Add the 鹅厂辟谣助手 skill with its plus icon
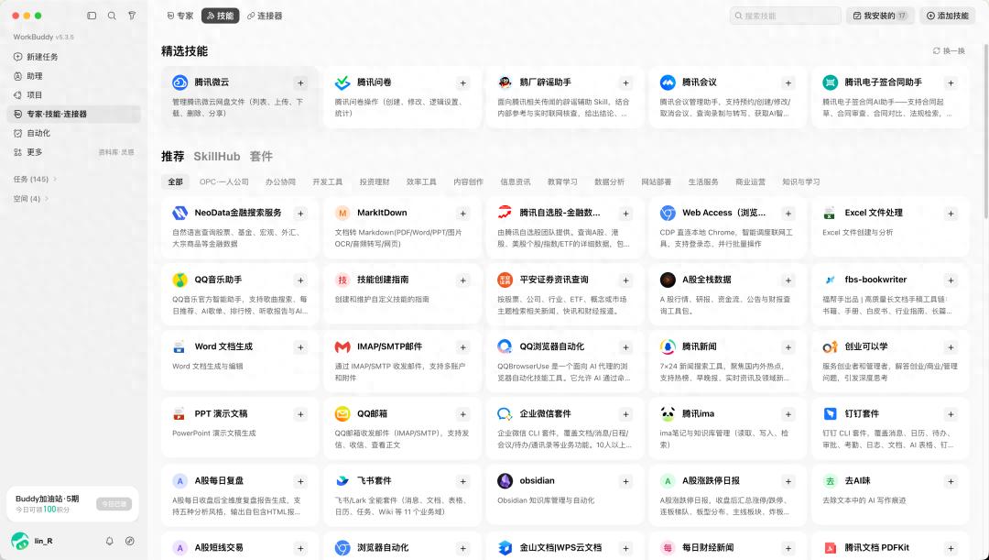The height and width of the screenshot is (560, 989). coord(625,82)
